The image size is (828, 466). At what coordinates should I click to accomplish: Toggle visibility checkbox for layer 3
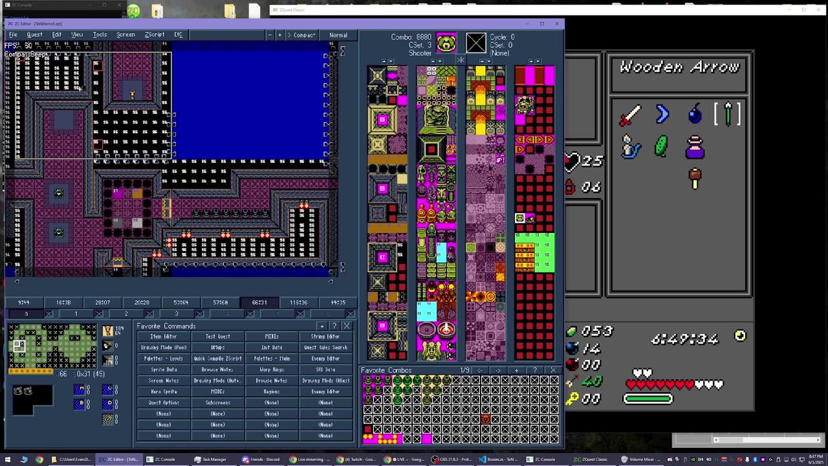click(x=199, y=314)
